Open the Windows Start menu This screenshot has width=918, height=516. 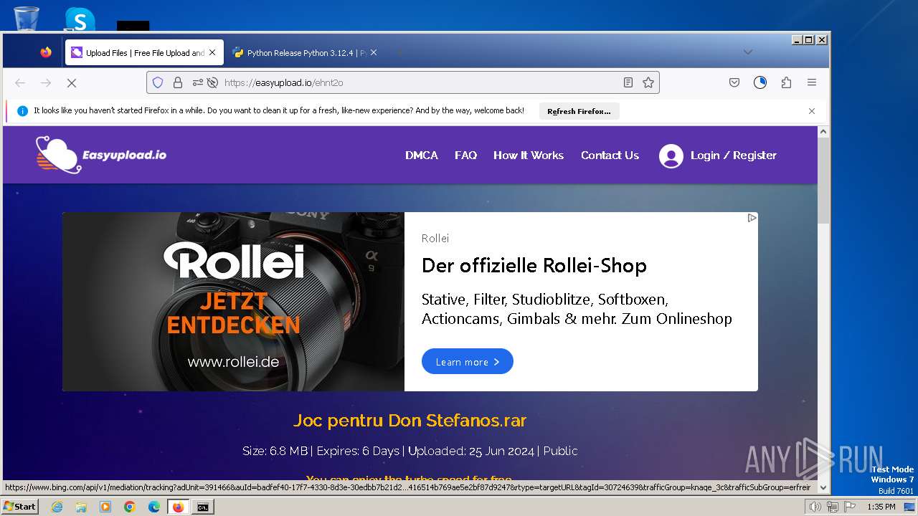point(20,507)
